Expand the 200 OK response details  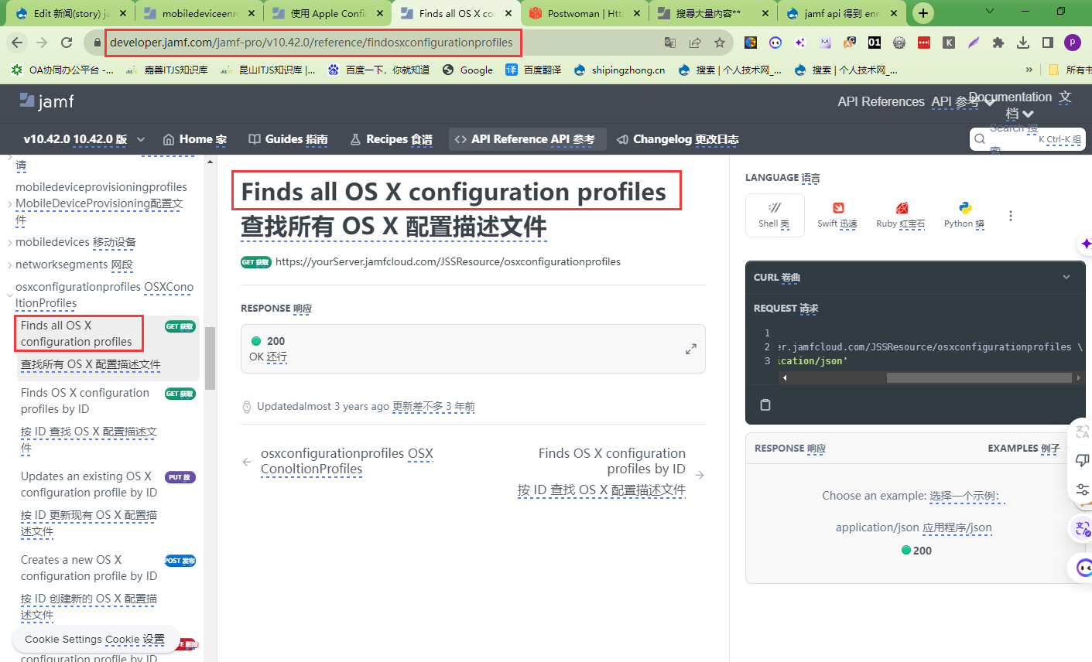point(690,350)
